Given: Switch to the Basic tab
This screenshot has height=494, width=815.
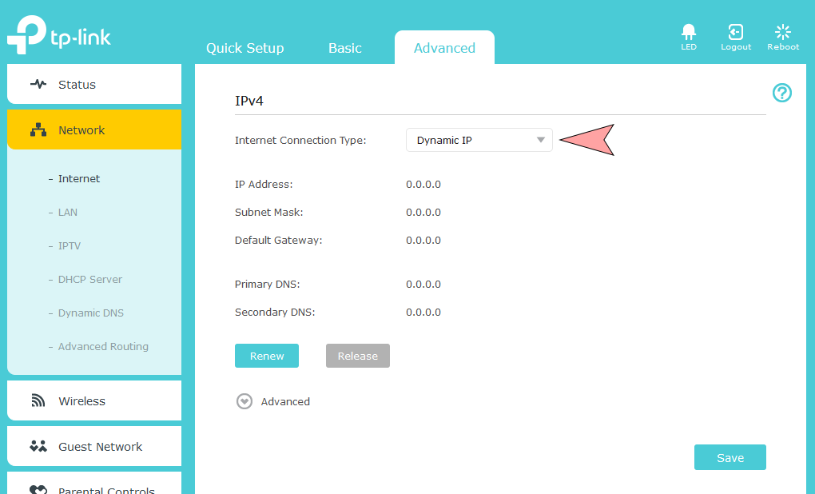Looking at the screenshot, I should (x=344, y=48).
